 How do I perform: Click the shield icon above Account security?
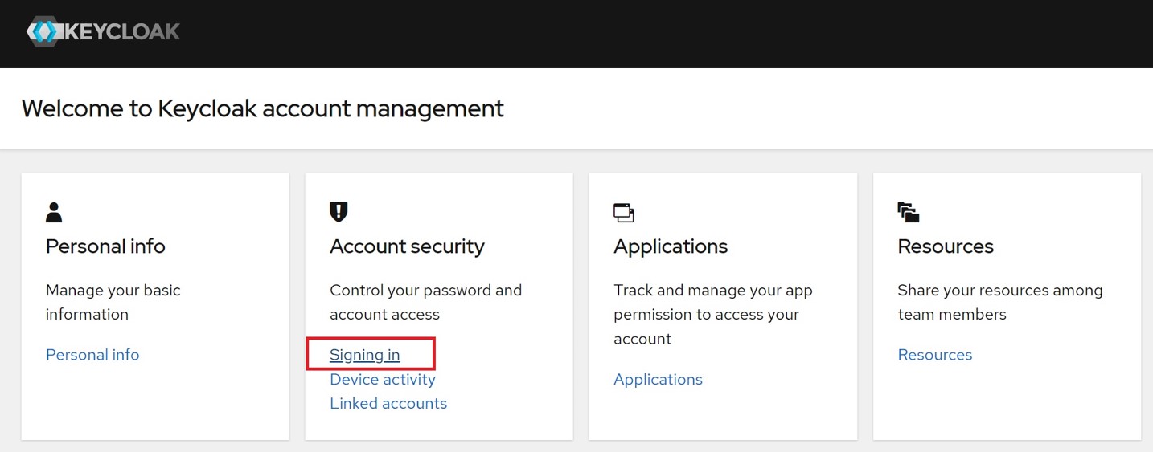[339, 212]
